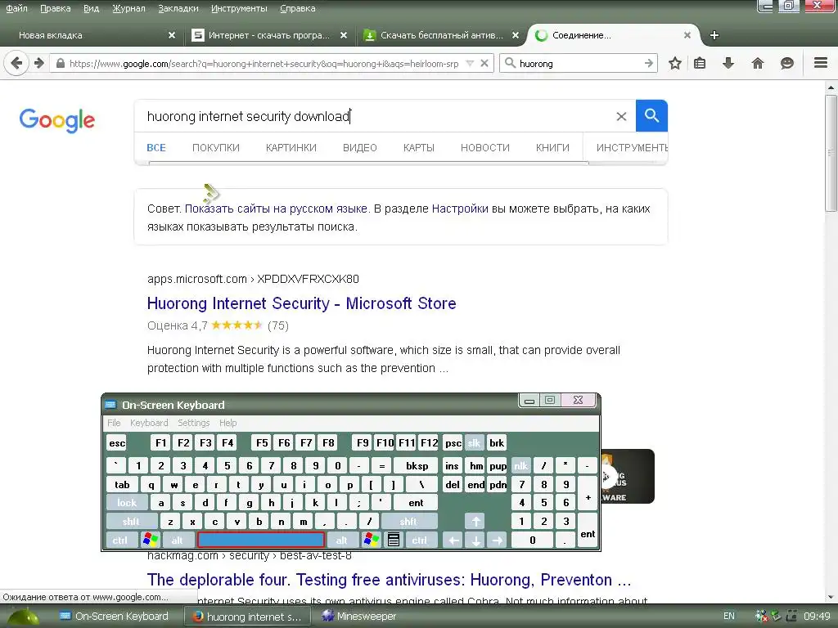Select the ВИДЕО search tab

coord(360,147)
